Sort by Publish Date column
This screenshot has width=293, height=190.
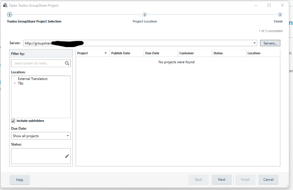[x=127, y=53]
